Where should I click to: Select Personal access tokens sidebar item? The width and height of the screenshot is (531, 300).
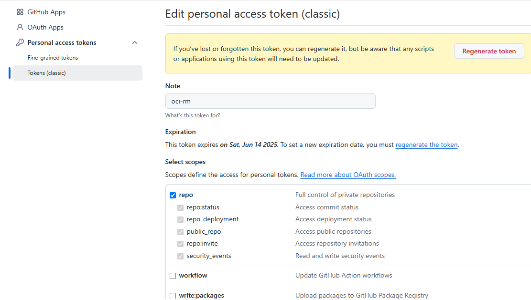coord(62,42)
